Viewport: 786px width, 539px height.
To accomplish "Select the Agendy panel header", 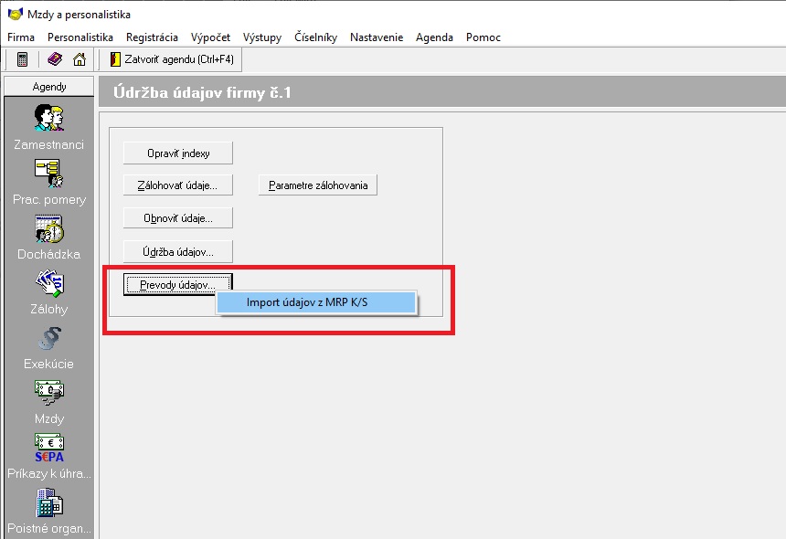I will [49, 87].
